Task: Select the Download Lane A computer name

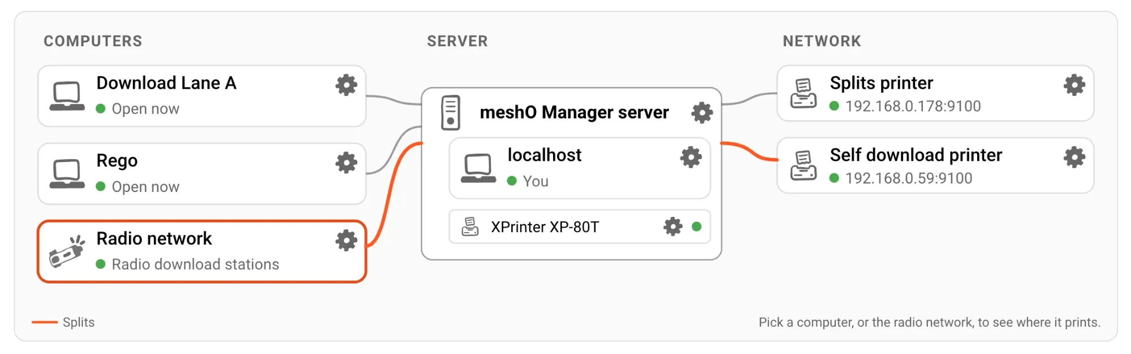Action: (x=166, y=83)
